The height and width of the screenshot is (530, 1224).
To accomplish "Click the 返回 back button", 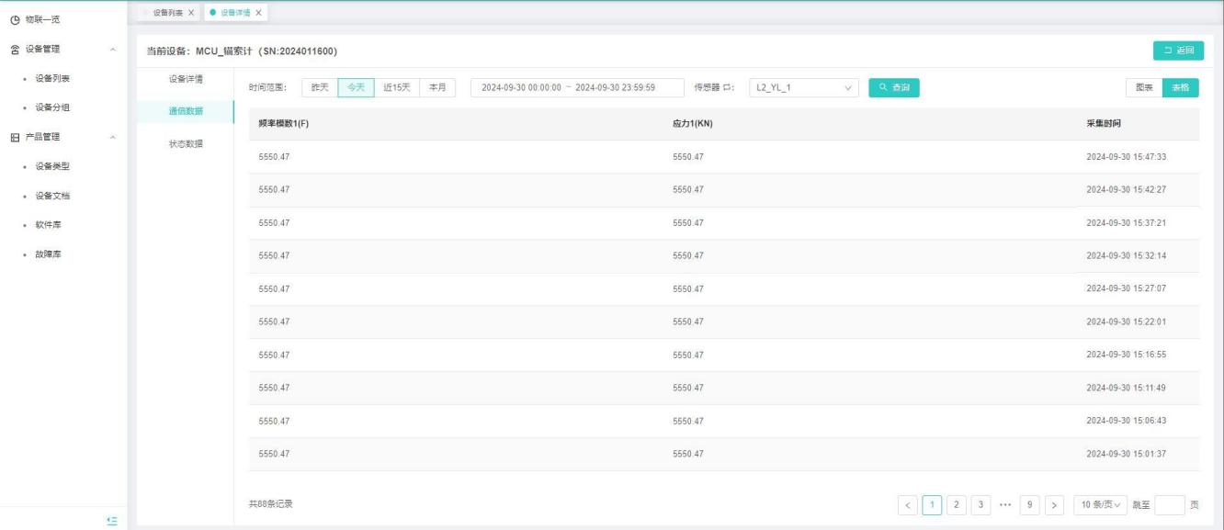I will [x=1178, y=51].
